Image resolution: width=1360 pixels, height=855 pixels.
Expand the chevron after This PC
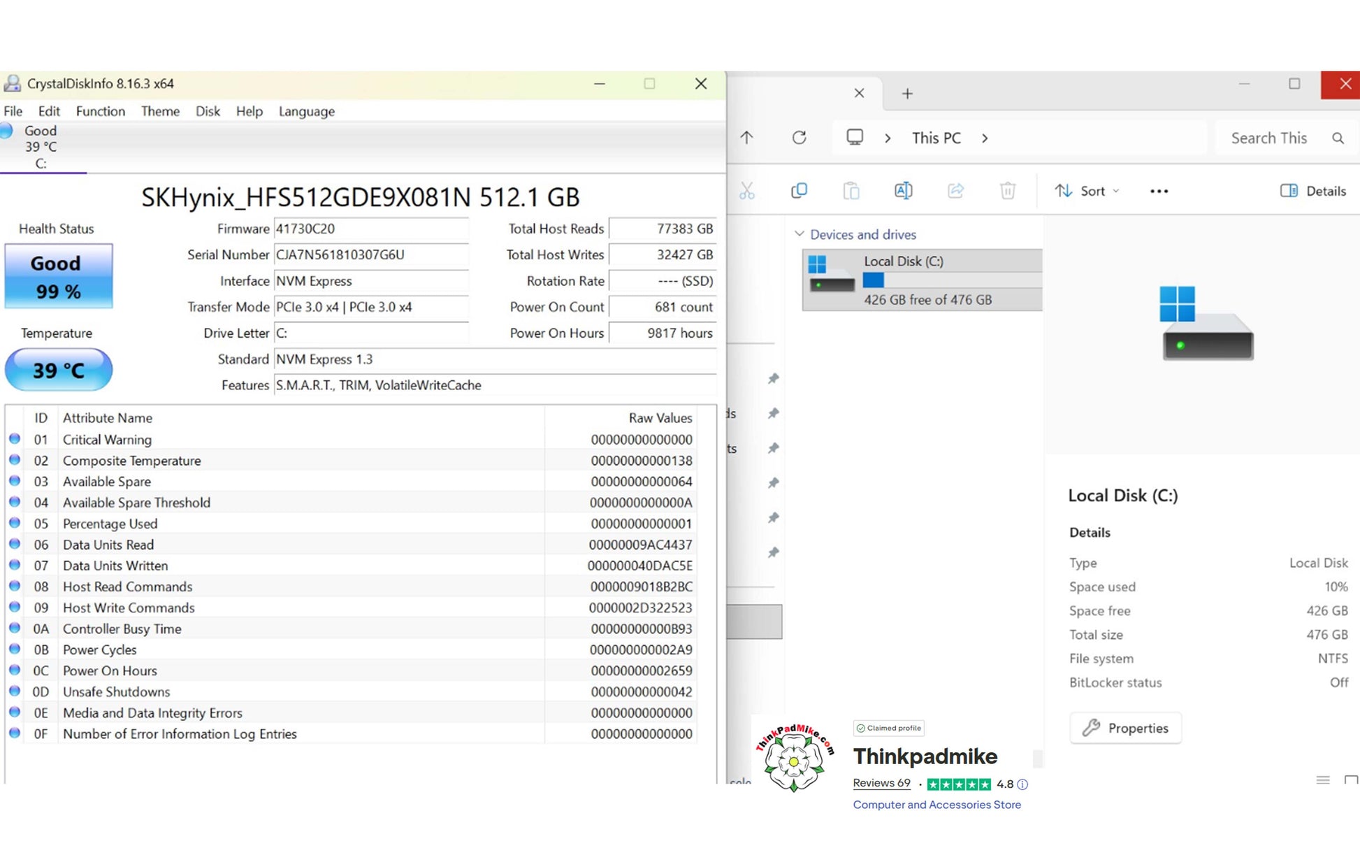click(x=985, y=138)
